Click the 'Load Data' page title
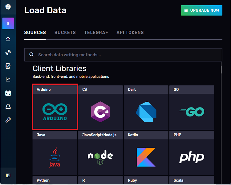 pos(45,10)
